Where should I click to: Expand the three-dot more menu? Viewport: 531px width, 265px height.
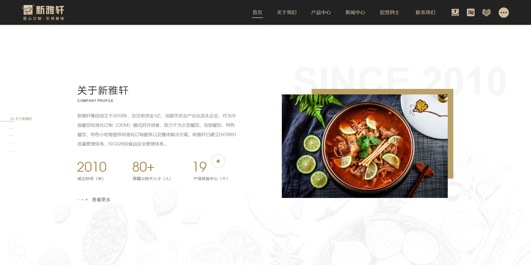click(504, 12)
